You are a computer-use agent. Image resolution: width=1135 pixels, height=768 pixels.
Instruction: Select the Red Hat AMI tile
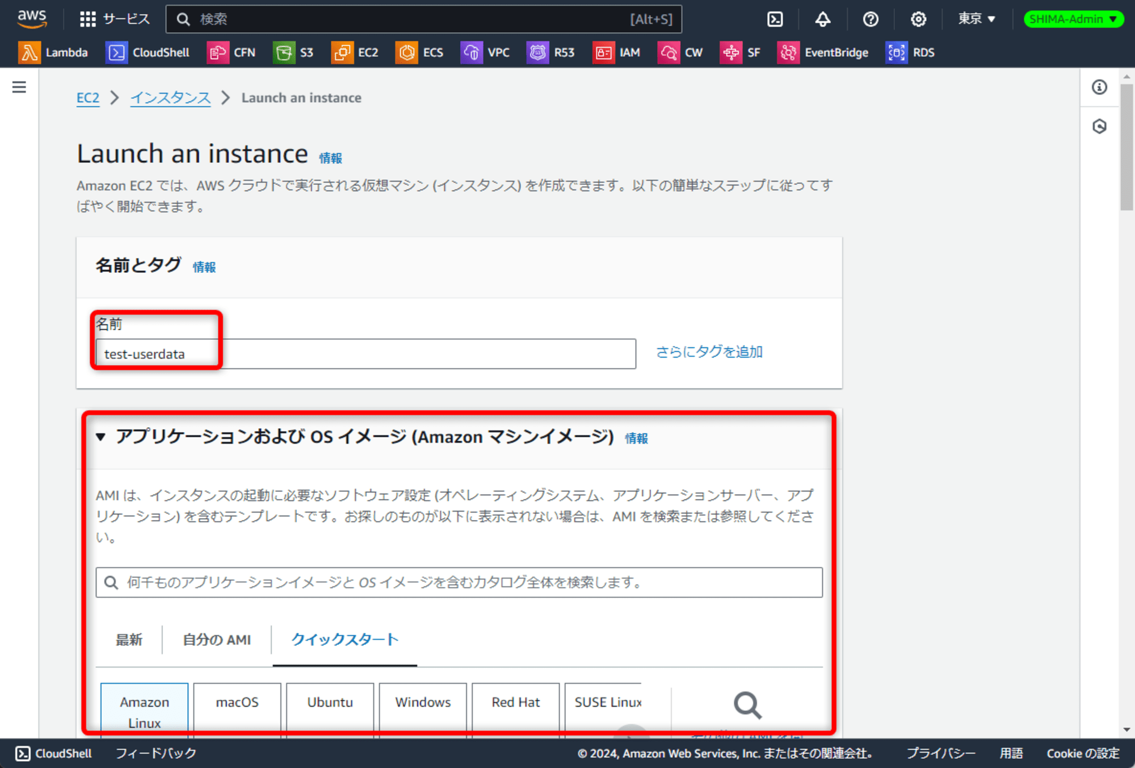515,710
